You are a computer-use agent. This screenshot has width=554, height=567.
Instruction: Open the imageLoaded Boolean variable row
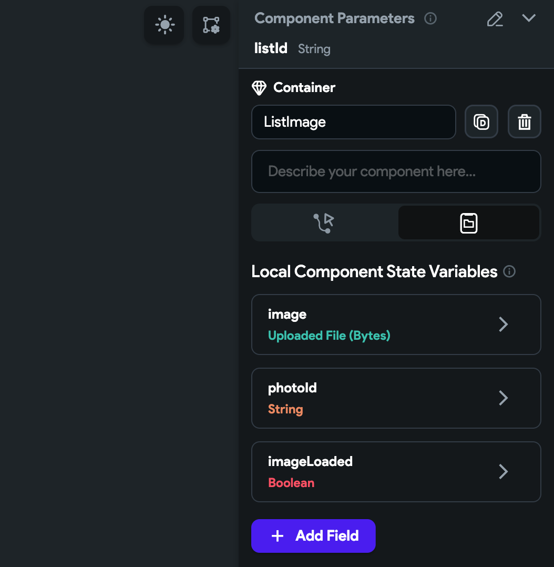(396, 471)
